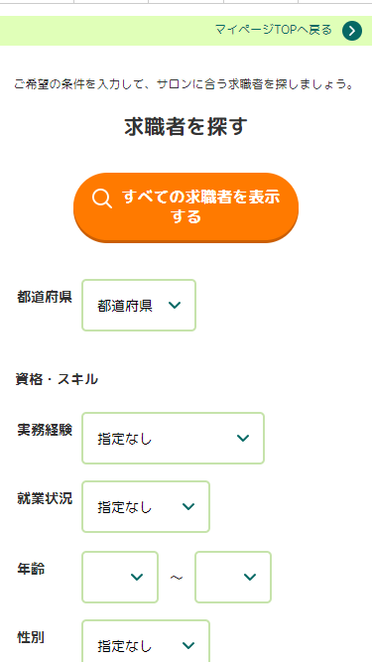372x662 pixels.
Task: Click the magnifier icon on orange button
Action: pos(102,199)
